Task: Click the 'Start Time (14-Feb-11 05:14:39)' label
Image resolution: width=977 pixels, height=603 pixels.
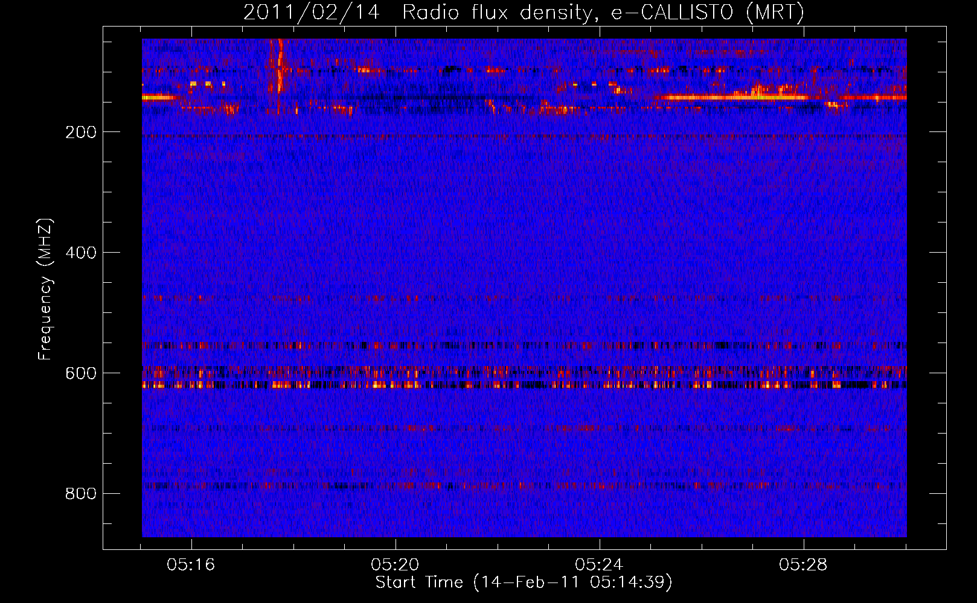Action: click(524, 582)
